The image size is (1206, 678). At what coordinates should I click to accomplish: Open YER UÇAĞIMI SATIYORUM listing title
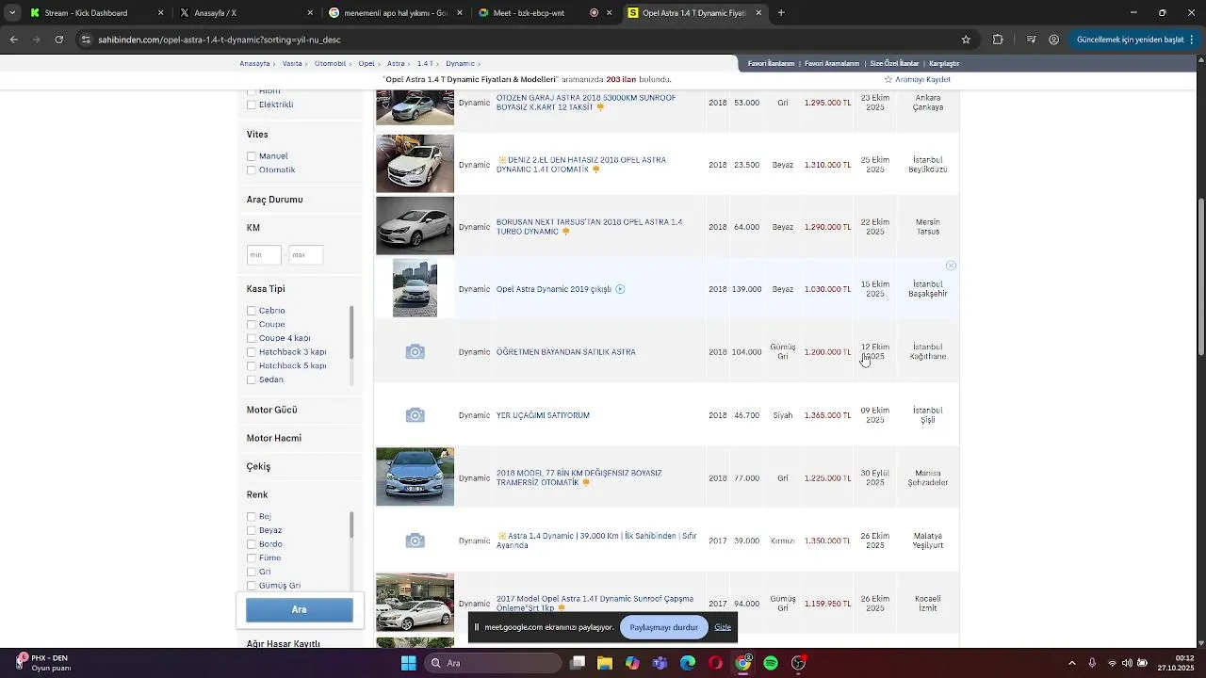pyautogui.click(x=543, y=415)
